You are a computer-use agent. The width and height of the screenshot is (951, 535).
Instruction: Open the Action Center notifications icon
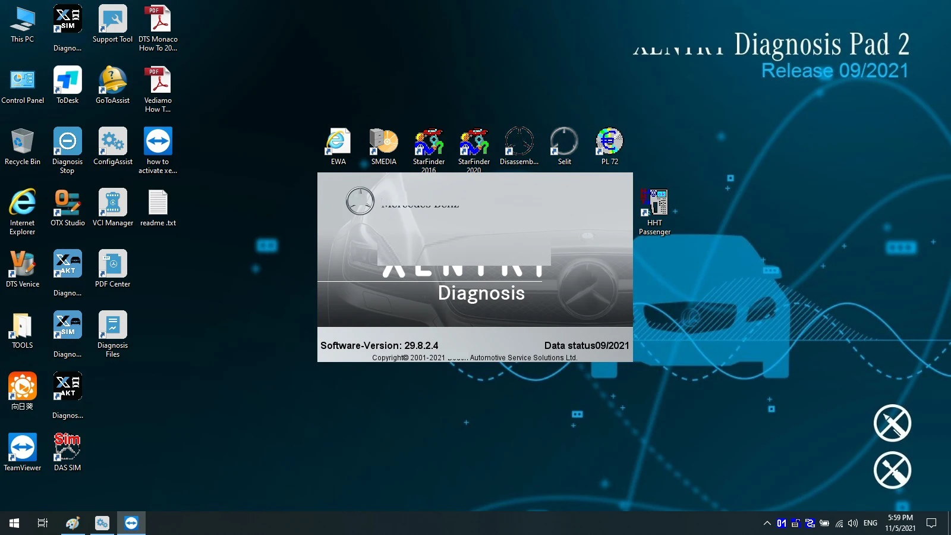click(932, 523)
